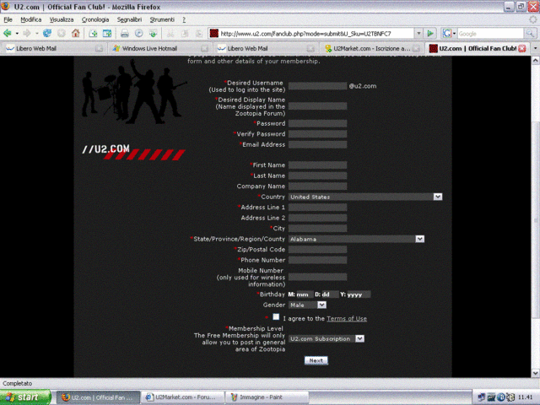Print the page using the printer icon

click(x=125, y=34)
